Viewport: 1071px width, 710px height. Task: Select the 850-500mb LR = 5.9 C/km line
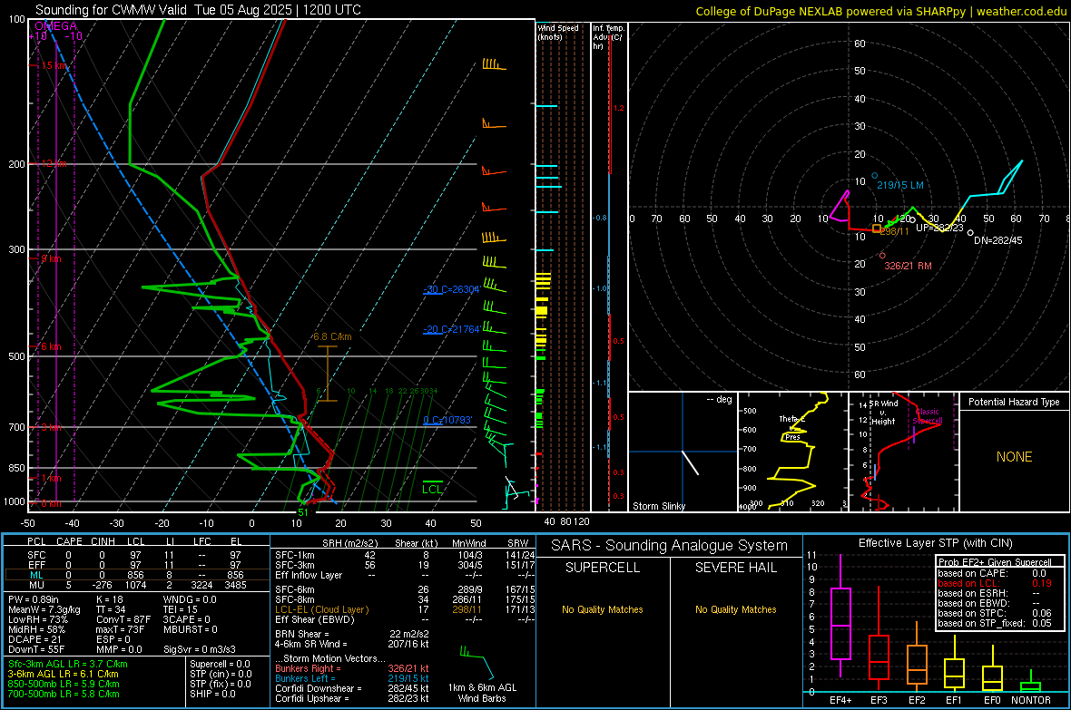(x=64, y=684)
